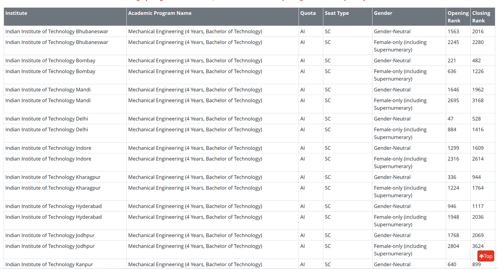Select opening rank value 884
The width and height of the screenshot is (498, 269).
(x=452, y=130)
